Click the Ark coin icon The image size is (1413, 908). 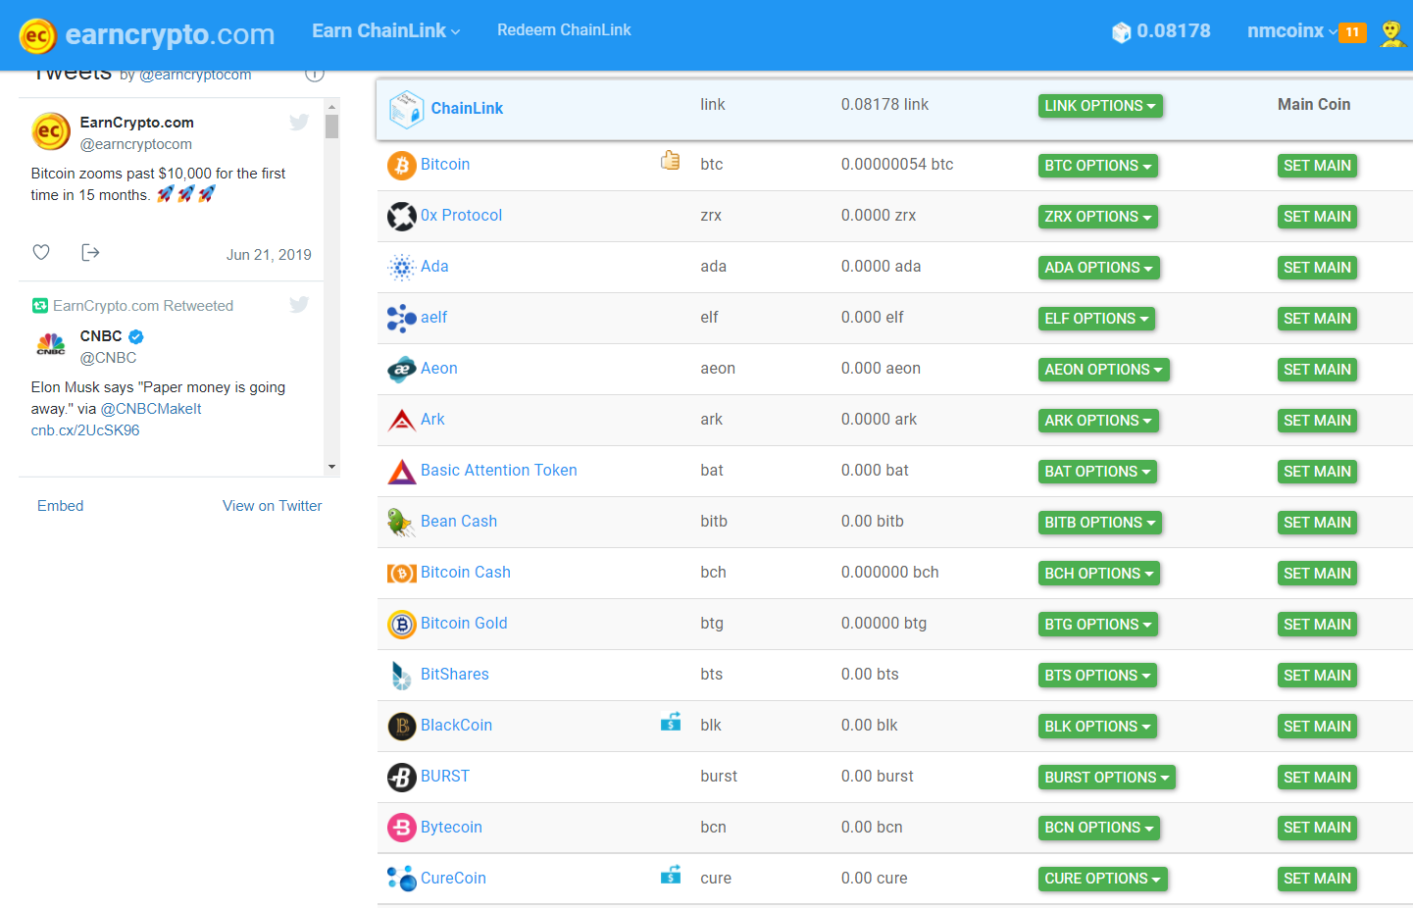pos(401,421)
